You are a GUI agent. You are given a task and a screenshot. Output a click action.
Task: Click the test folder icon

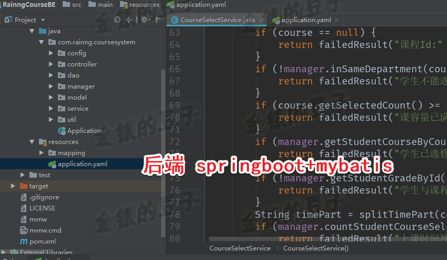point(33,175)
